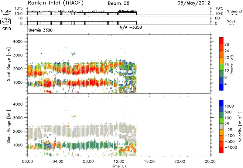Click the "Time UT" axis title

tap(119, 166)
